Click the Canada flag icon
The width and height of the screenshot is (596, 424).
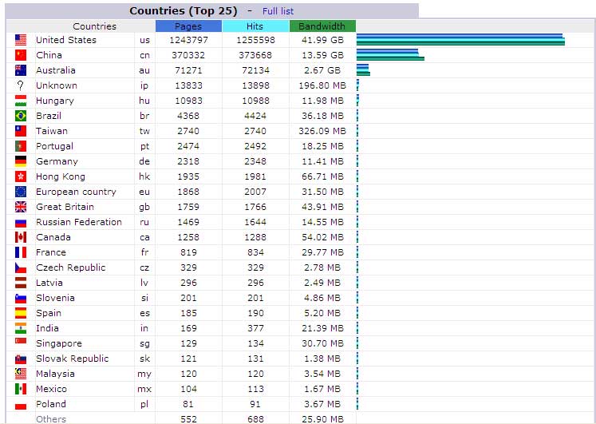tap(21, 237)
